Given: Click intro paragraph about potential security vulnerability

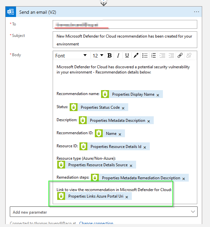Looking at the screenshot, I should [x=123, y=70].
